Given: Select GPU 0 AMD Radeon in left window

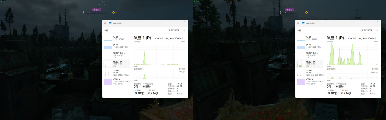Looking at the screenshot, I should click(x=117, y=81).
